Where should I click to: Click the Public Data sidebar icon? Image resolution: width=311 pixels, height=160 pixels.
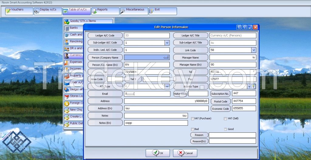[x=67, y=124]
